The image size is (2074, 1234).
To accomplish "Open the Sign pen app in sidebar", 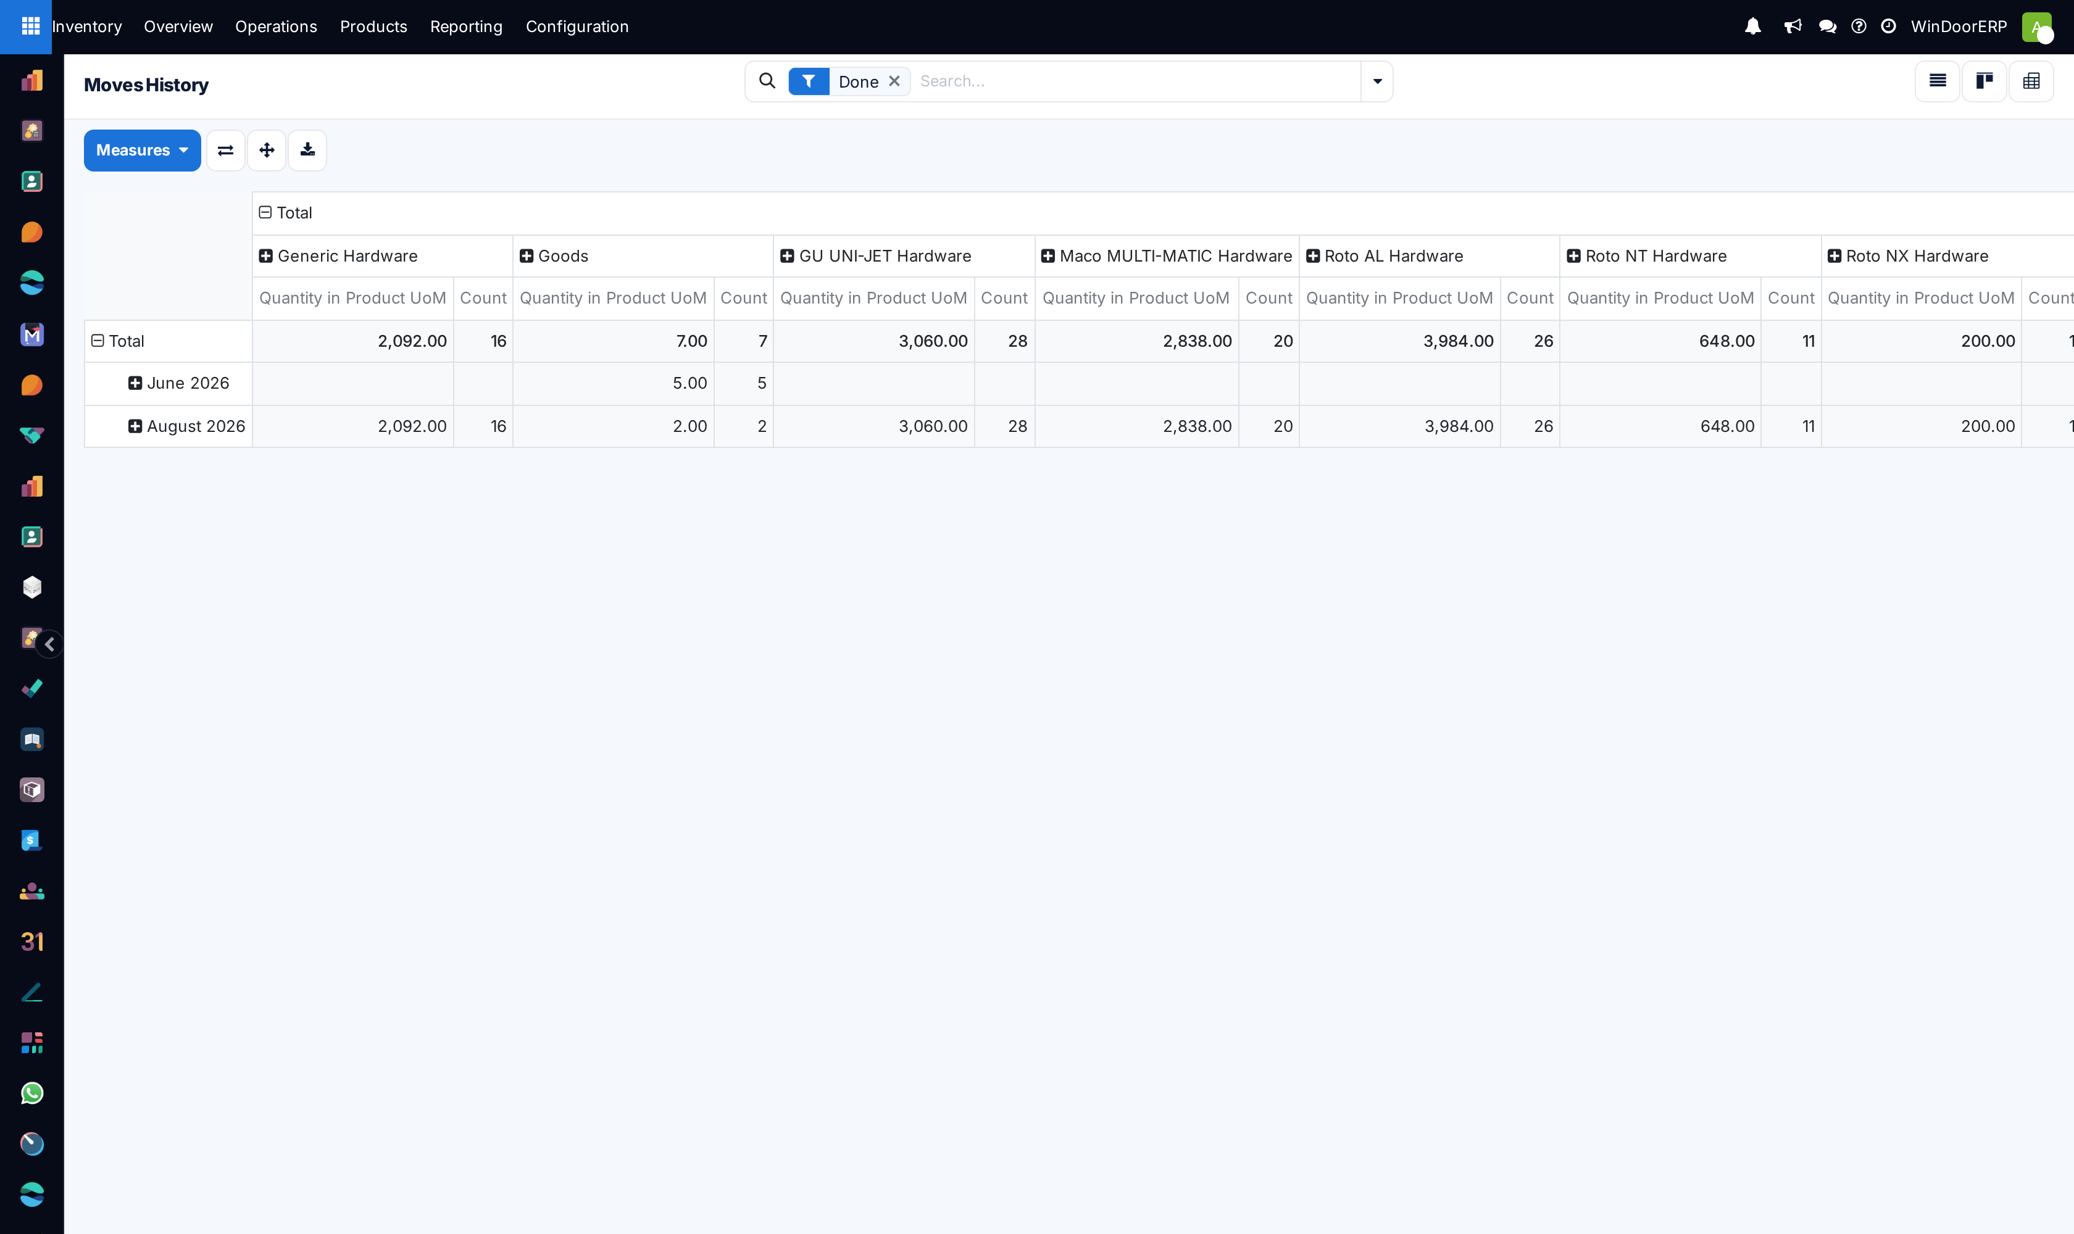I will point(31,993).
